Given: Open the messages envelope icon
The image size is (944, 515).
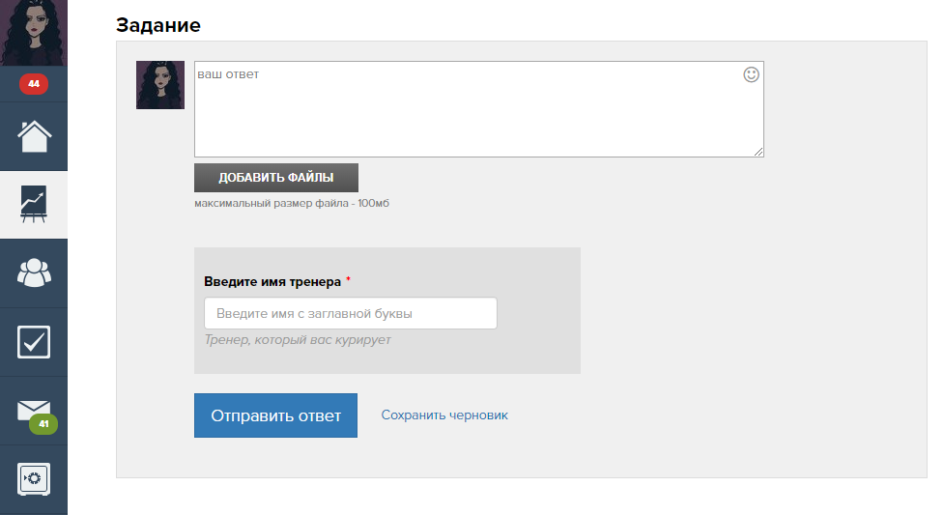Looking at the screenshot, I should coord(32,409).
